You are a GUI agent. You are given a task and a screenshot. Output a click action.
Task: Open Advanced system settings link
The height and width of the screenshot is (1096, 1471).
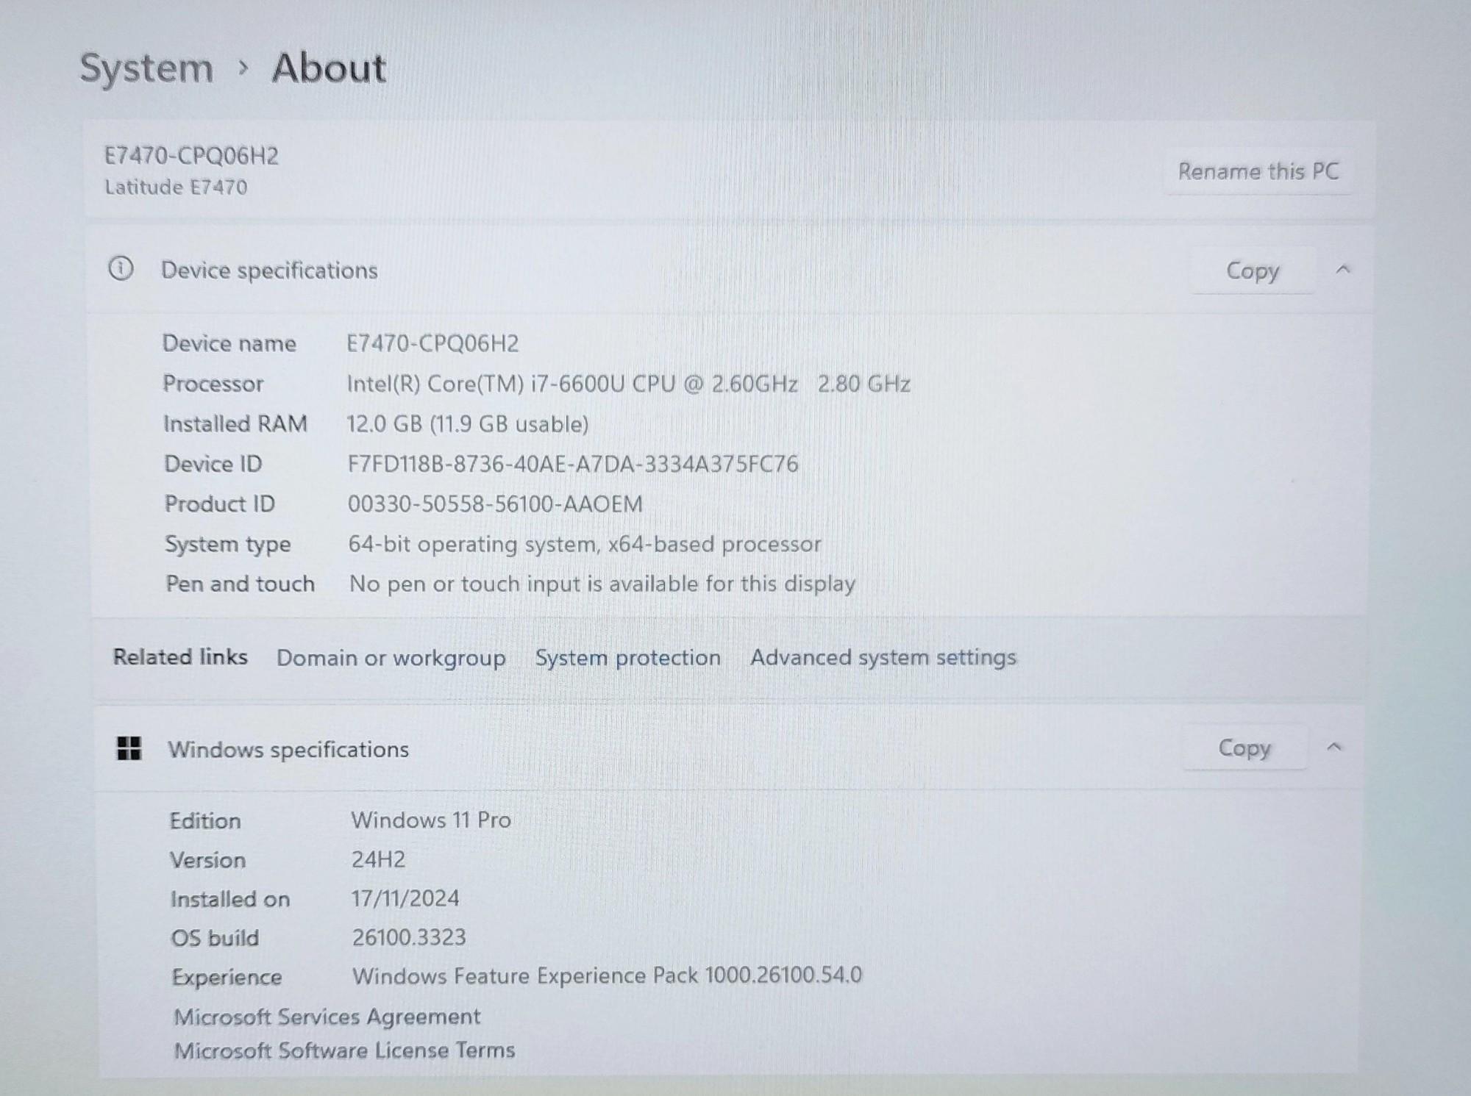(883, 657)
